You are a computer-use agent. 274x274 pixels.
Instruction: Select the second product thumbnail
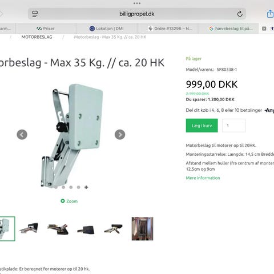[29, 229]
